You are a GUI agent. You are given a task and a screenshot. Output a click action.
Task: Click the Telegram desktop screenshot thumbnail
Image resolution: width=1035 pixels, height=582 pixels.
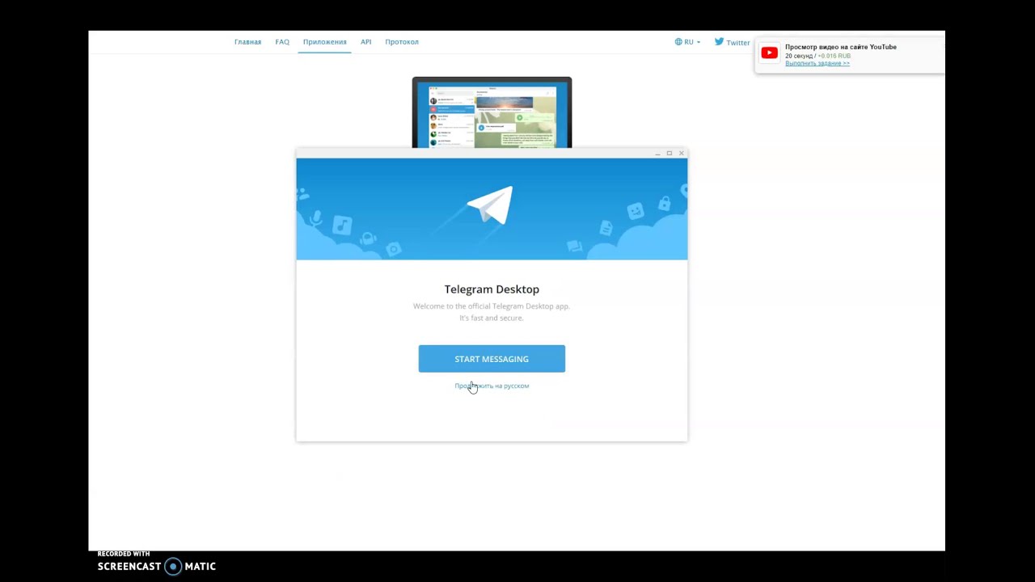[492, 112]
